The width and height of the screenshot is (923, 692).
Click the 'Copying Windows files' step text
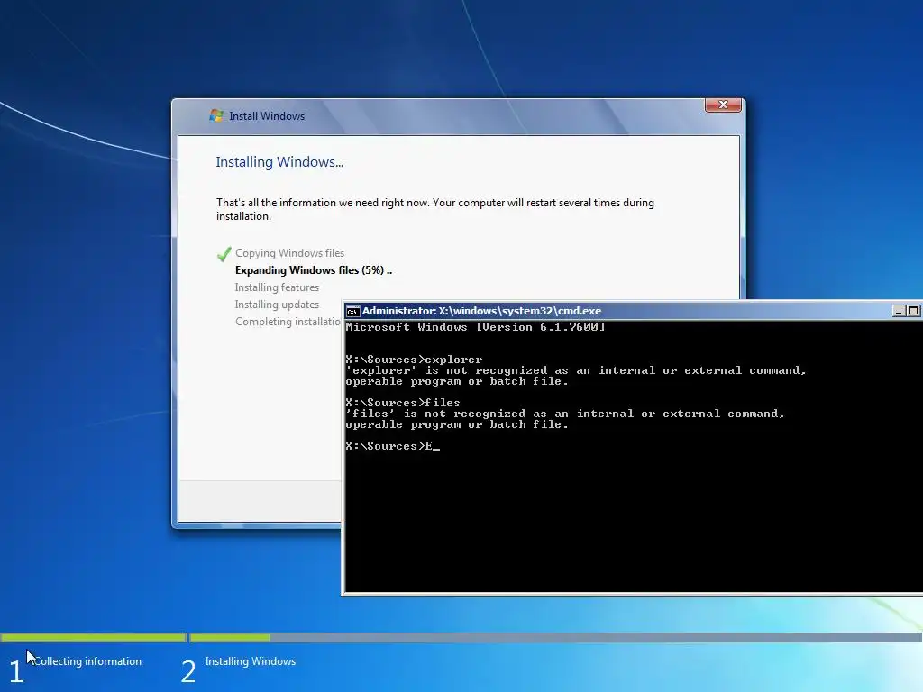(289, 253)
